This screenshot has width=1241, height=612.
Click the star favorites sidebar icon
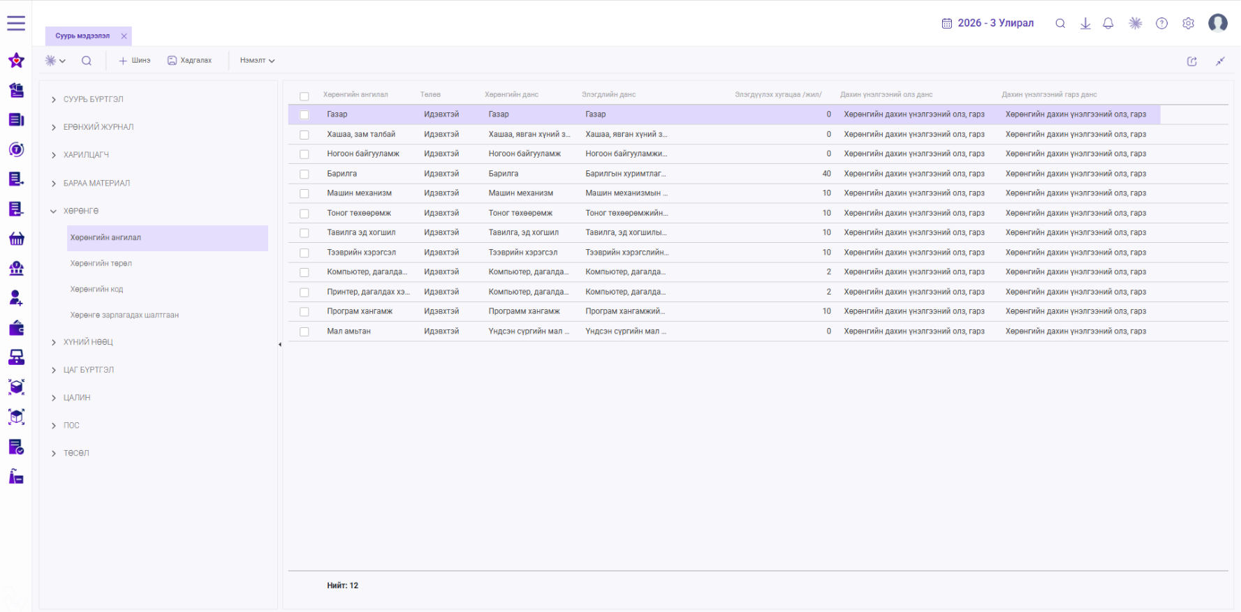16,61
